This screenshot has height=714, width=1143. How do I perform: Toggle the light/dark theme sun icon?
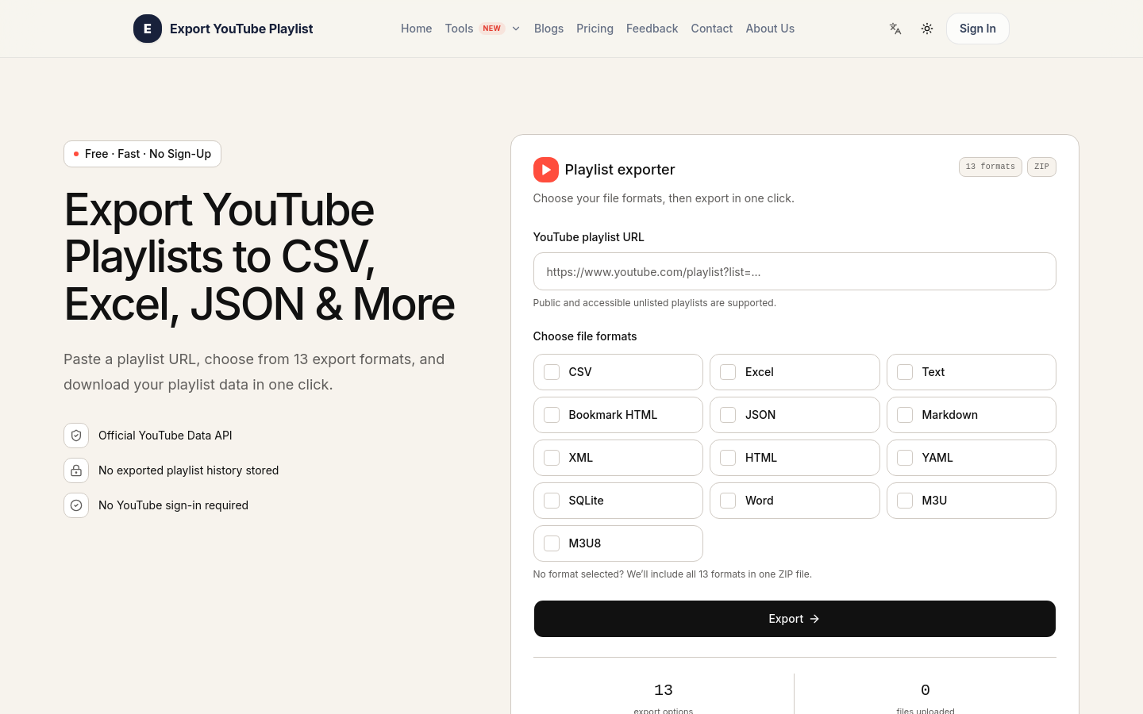coord(927,29)
